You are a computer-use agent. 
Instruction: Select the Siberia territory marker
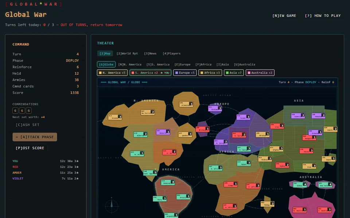(298, 116)
